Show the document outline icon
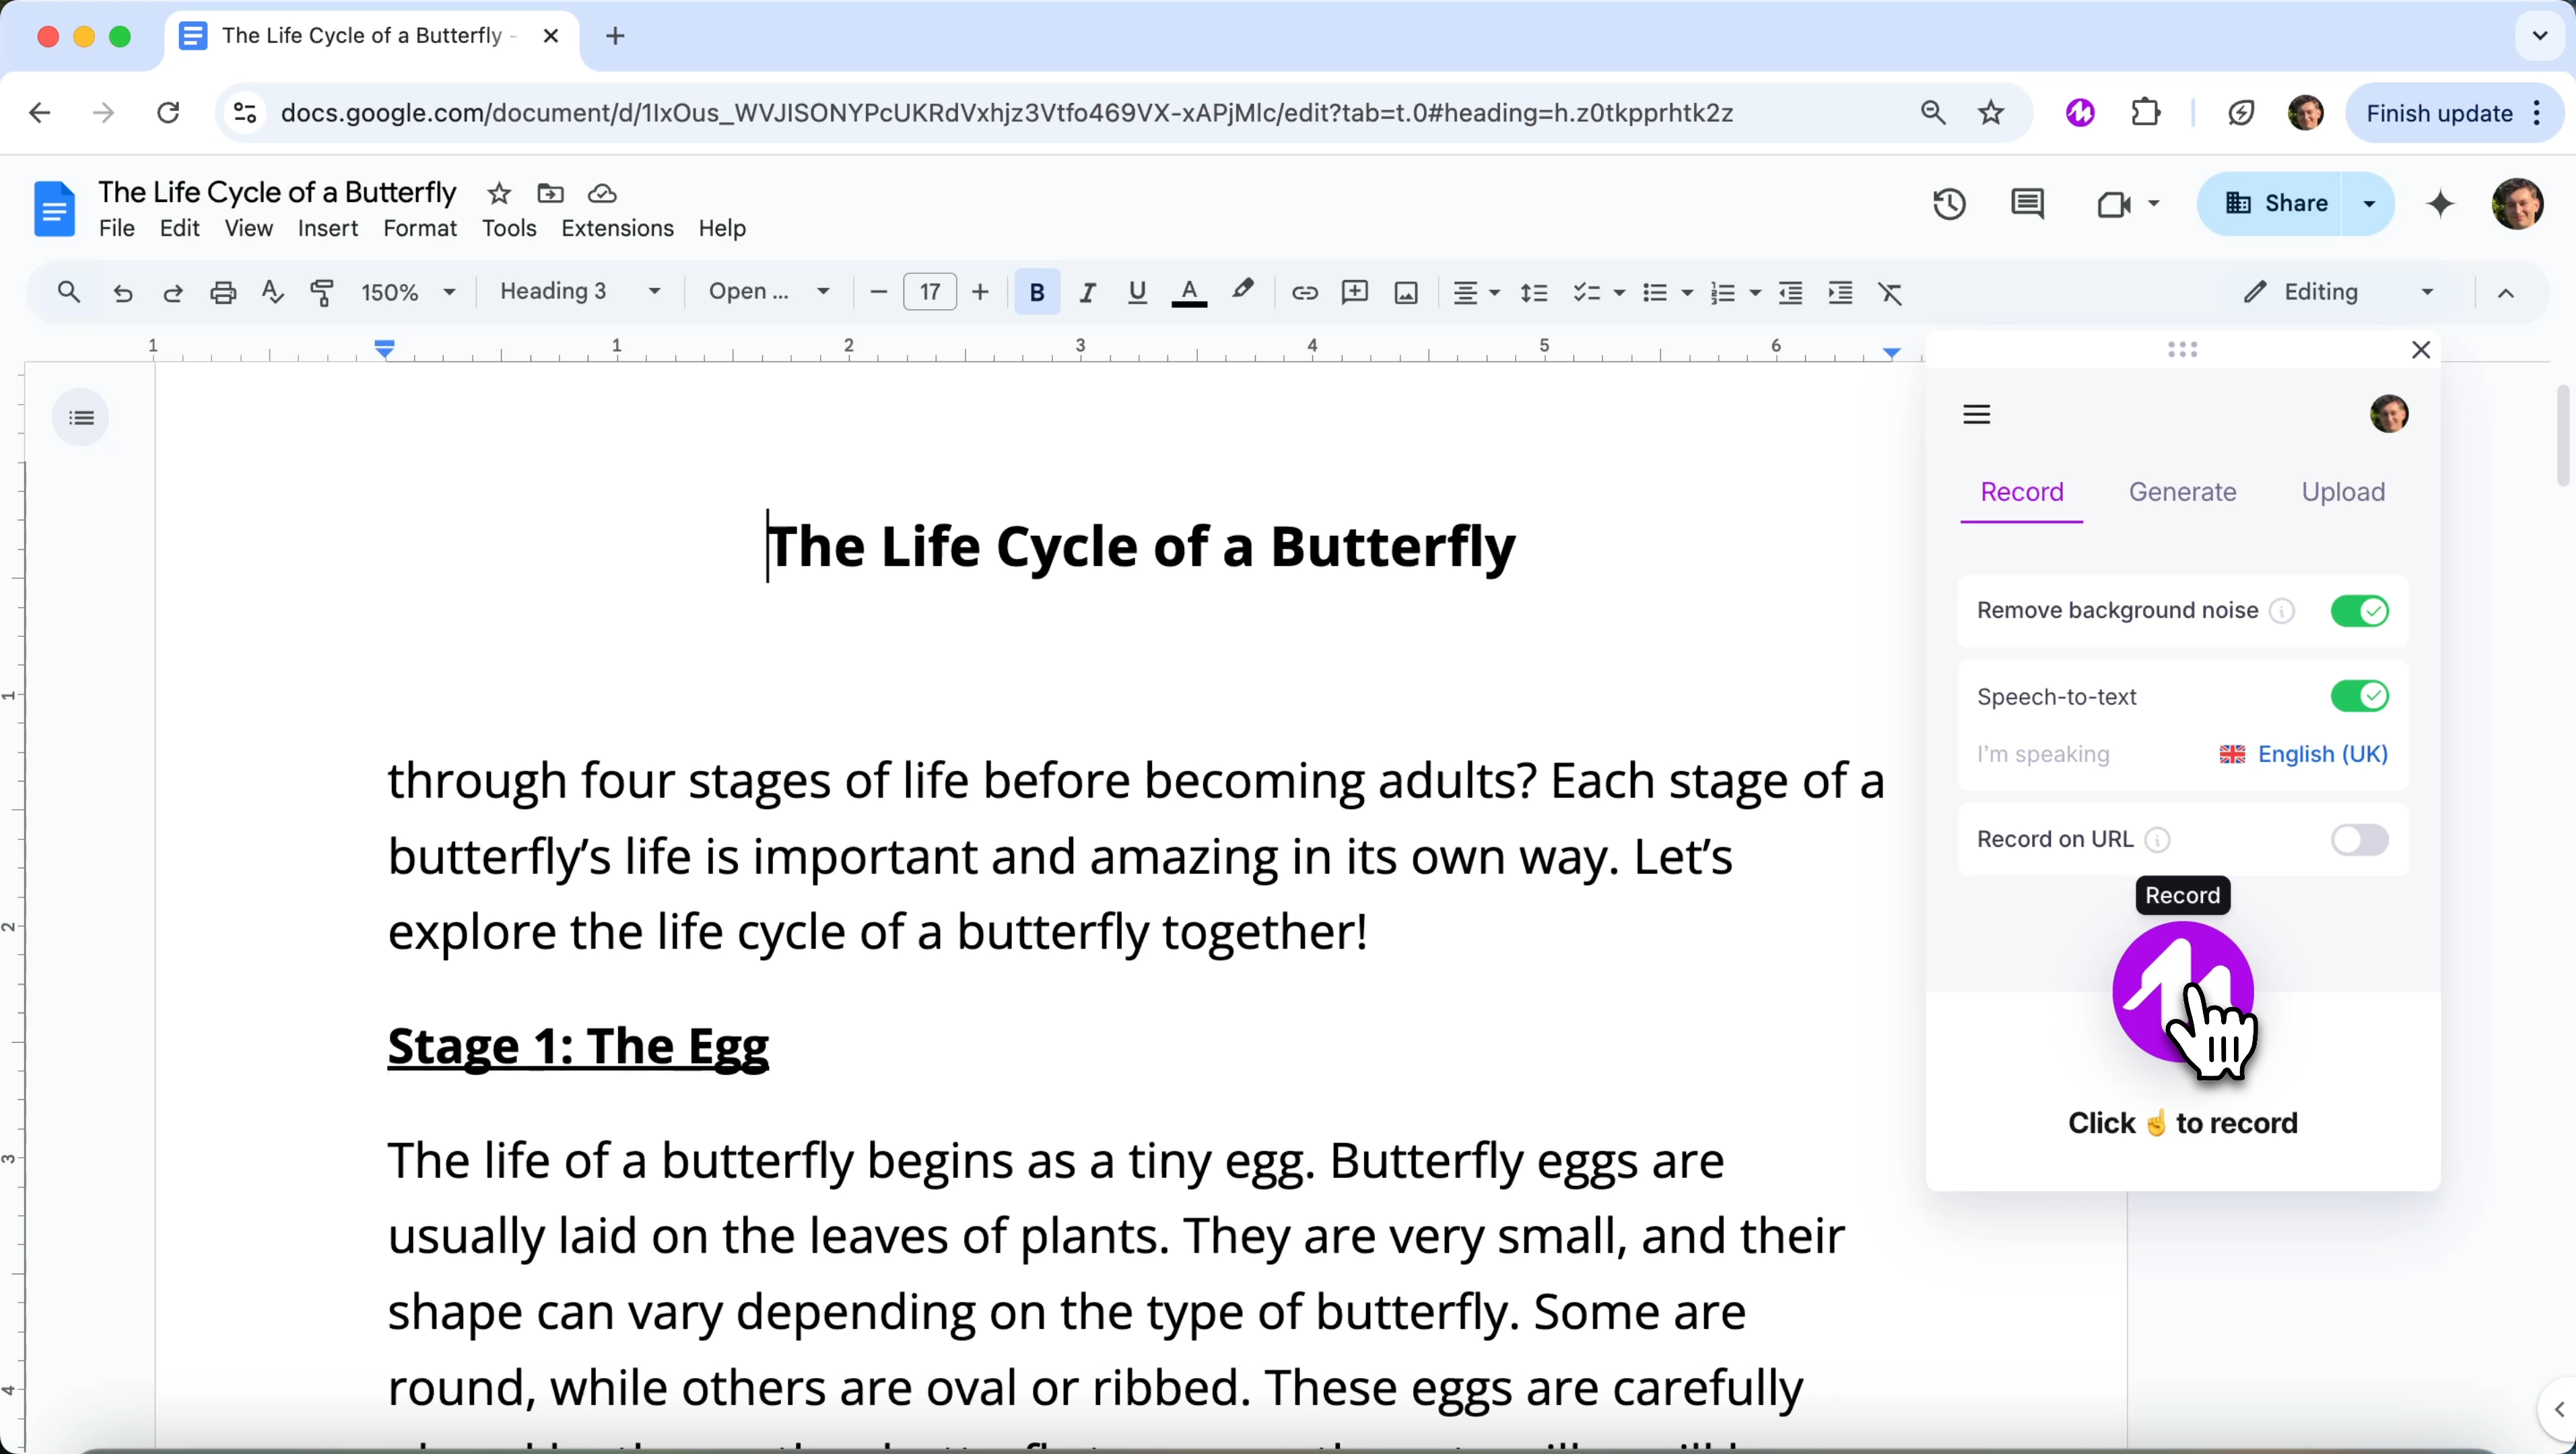2576x1454 pixels. point(81,417)
